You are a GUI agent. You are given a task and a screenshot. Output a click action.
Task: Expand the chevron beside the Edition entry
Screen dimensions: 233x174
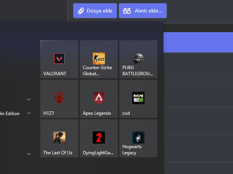(x=29, y=113)
